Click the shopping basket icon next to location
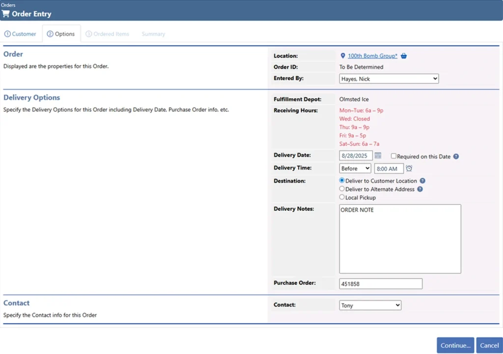 pyautogui.click(x=404, y=56)
